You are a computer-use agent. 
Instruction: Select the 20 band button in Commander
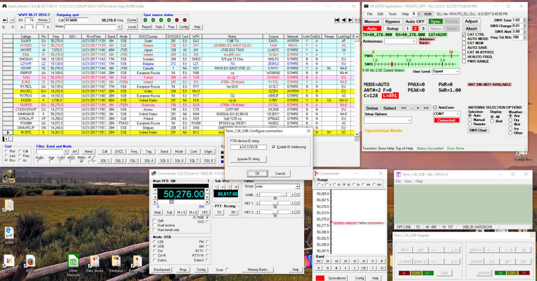tap(363, 261)
